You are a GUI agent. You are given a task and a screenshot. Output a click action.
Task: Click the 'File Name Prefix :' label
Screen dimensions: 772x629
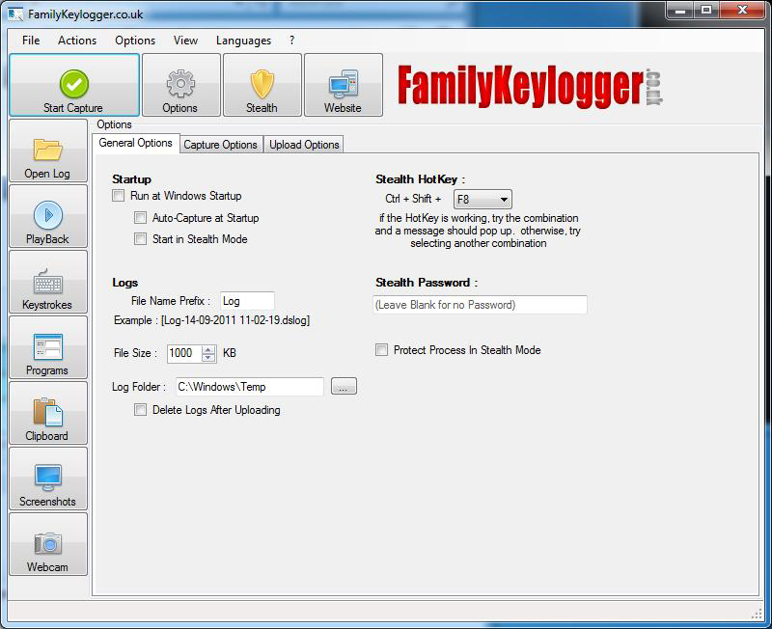(171, 301)
